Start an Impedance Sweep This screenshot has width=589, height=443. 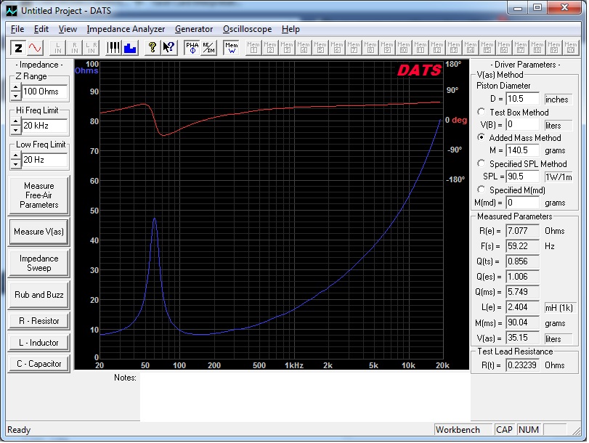[38, 263]
